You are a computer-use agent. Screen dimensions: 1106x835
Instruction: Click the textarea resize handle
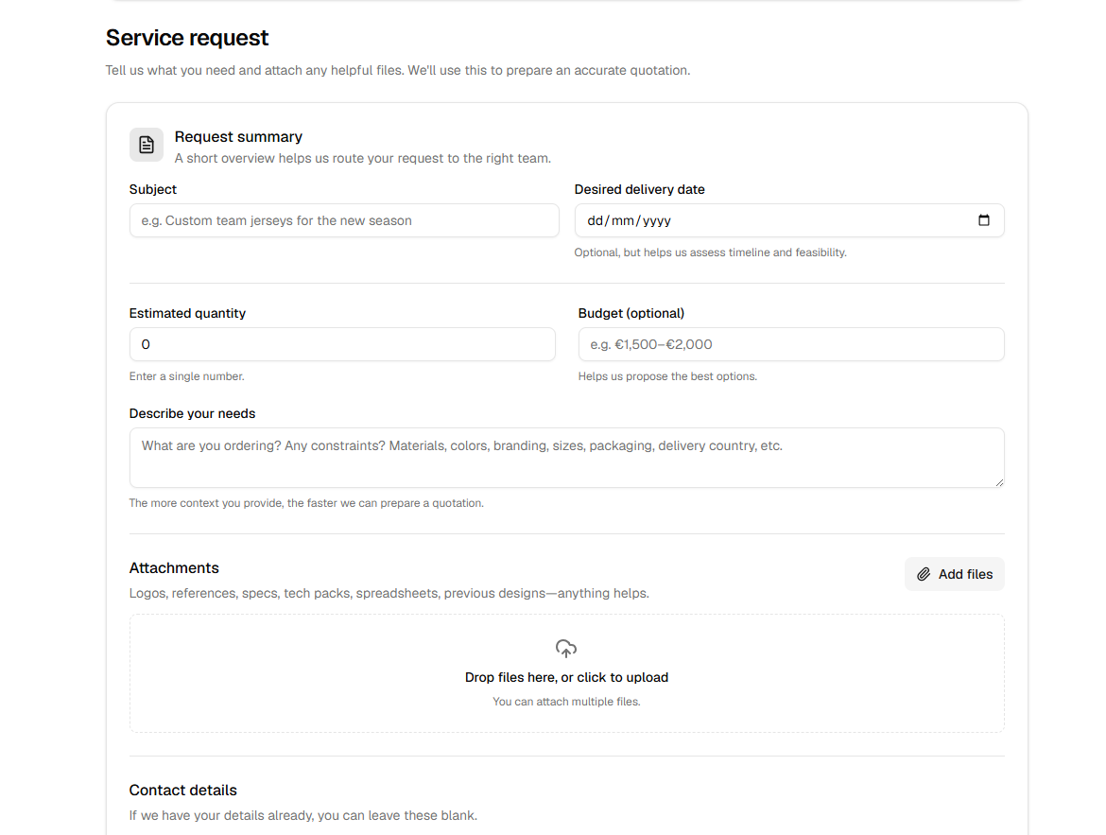[999, 484]
